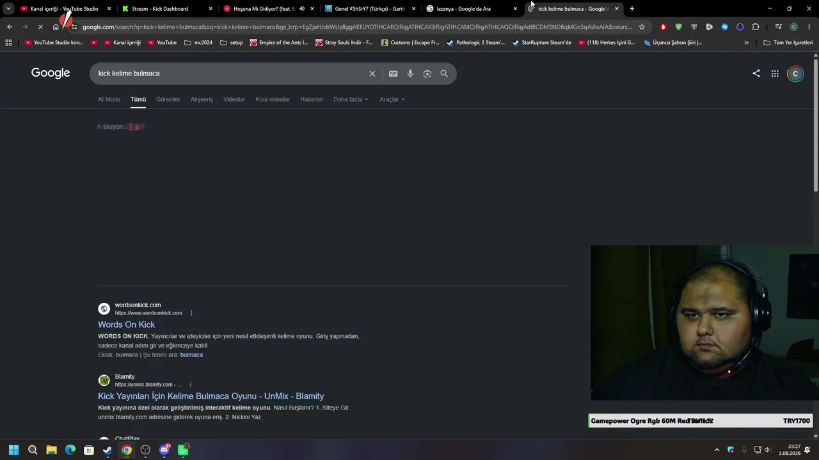Launch File Explorer from the taskbar
The width and height of the screenshot is (819, 460).
pyautogui.click(x=51, y=450)
